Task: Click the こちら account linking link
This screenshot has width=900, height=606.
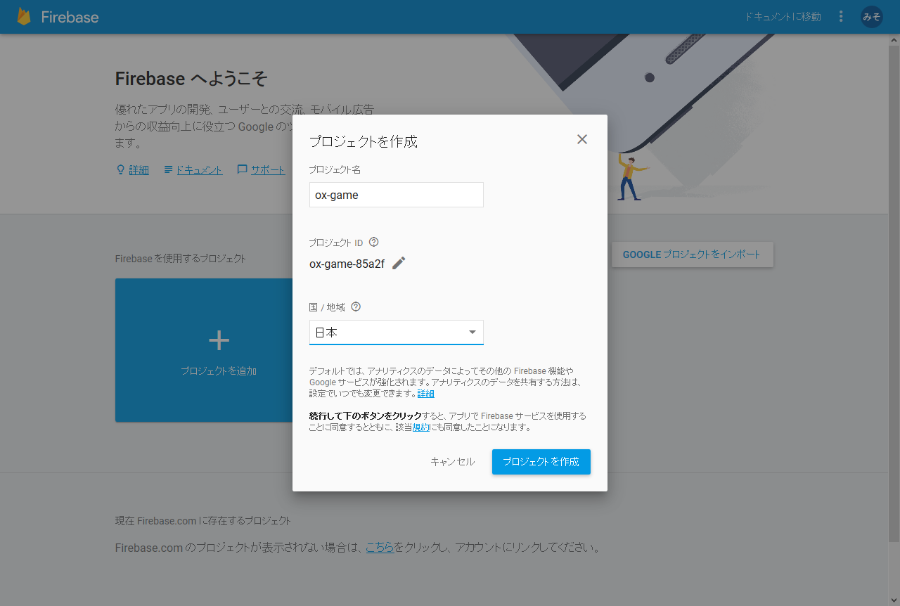Action: pos(380,548)
